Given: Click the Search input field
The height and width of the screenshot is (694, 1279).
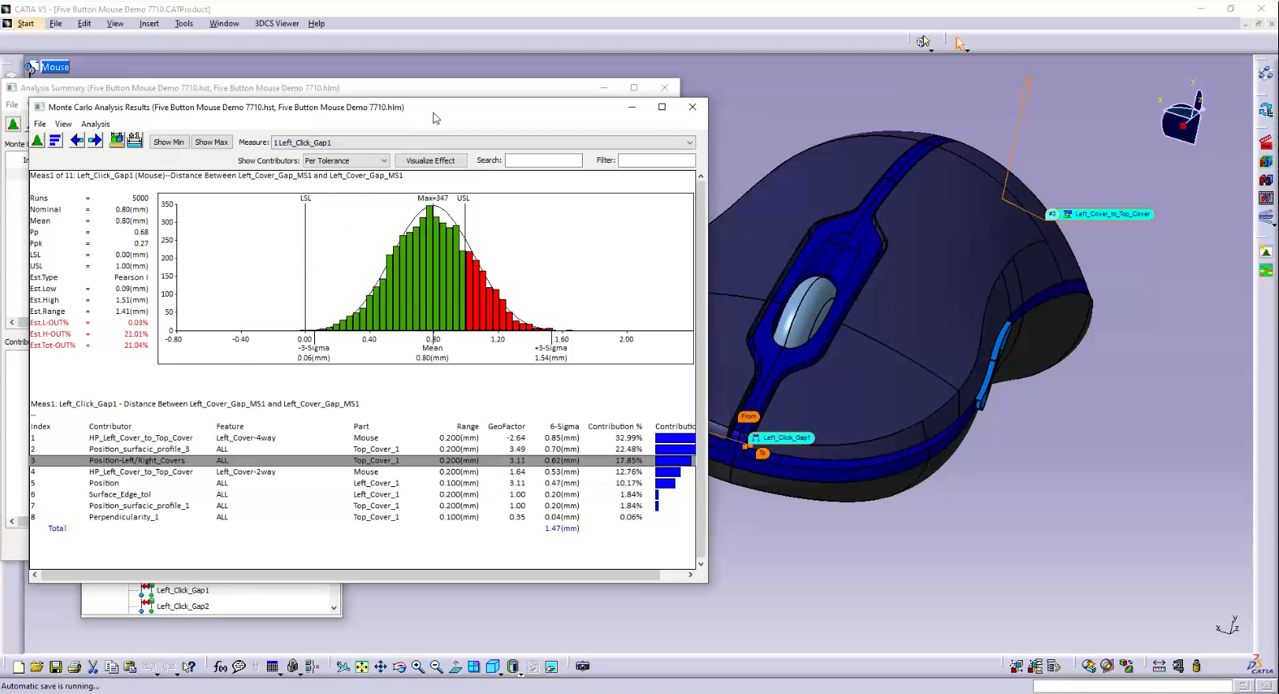Looking at the screenshot, I should click(543, 161).
